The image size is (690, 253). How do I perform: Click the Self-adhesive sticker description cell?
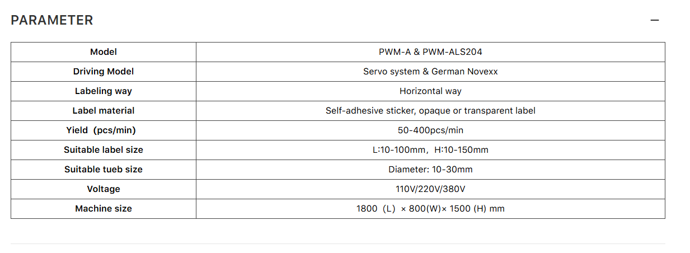click(x=430, y=111)
